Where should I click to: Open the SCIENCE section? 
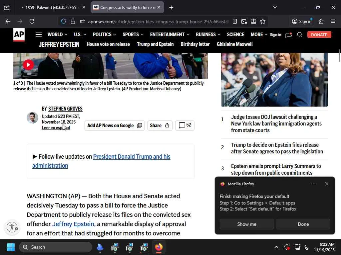pos(235,35)
